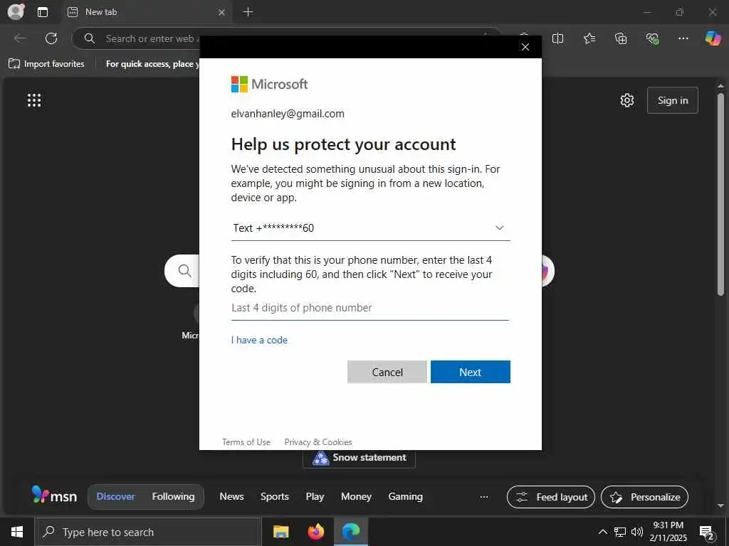This screenshot has height=546, width=729.
Task: Open the tab actions menu icon
Action: [43, 12]
